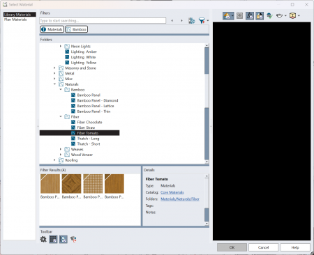Select Bamboo Panel - Thin material

pyautogui.click(x=94, y=111)
